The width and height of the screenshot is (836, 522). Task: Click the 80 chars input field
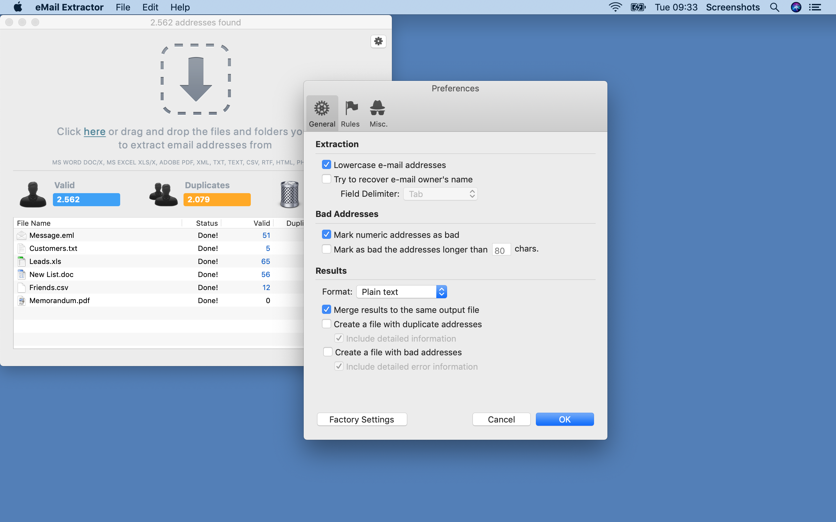501,249
